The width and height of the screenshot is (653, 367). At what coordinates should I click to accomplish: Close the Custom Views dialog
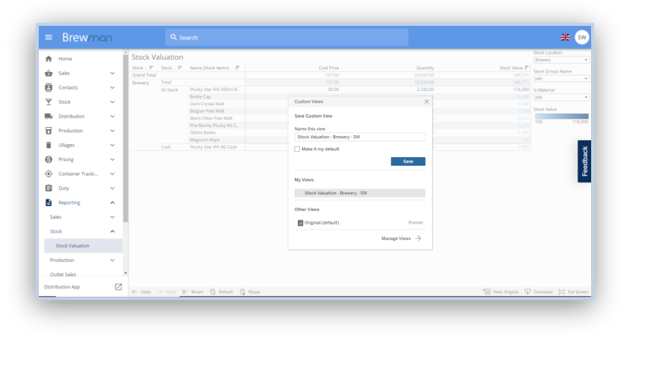click(x=426, y=101)
